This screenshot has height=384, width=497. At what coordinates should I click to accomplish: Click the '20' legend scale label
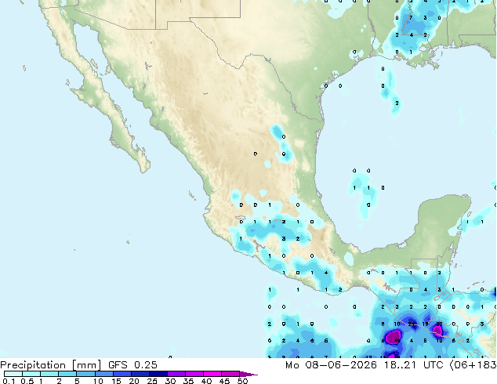tap(134, 381)
